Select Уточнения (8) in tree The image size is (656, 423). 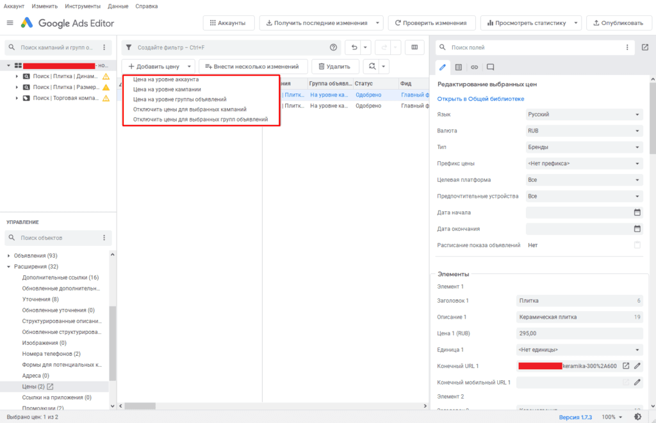40,299
